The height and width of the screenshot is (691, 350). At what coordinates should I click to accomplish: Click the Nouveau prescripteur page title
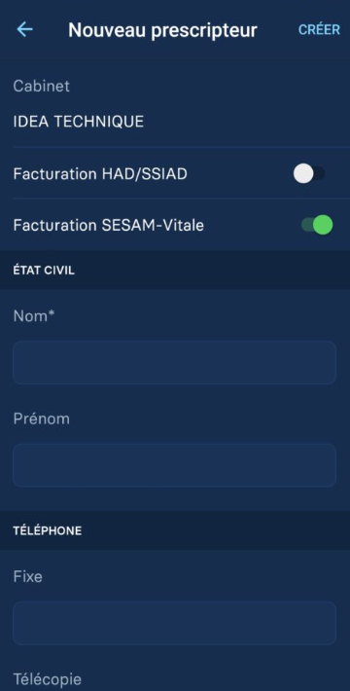[163, 30]
